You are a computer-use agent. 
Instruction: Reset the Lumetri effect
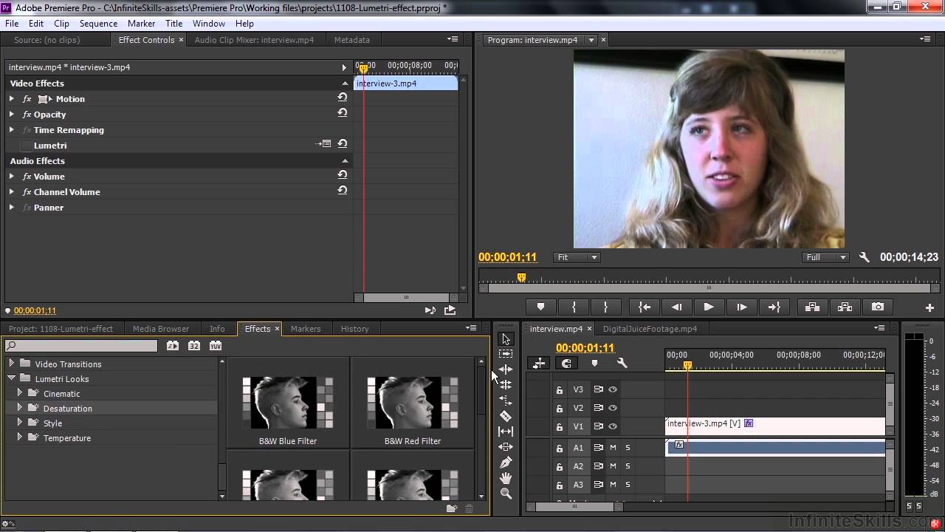343,144
